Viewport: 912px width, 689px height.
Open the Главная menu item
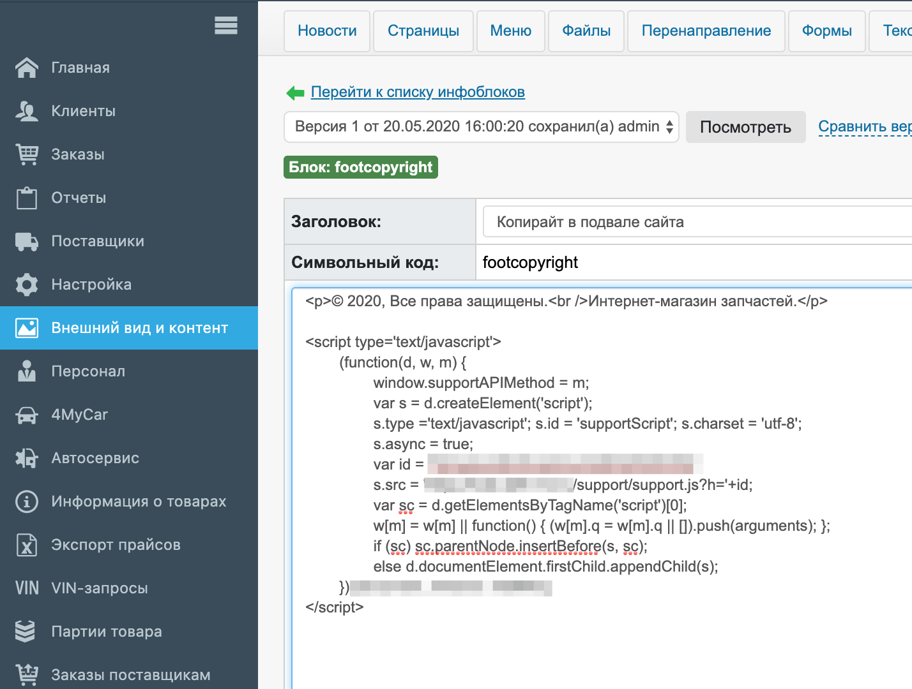pyautogui.click(x=129, y=68)
